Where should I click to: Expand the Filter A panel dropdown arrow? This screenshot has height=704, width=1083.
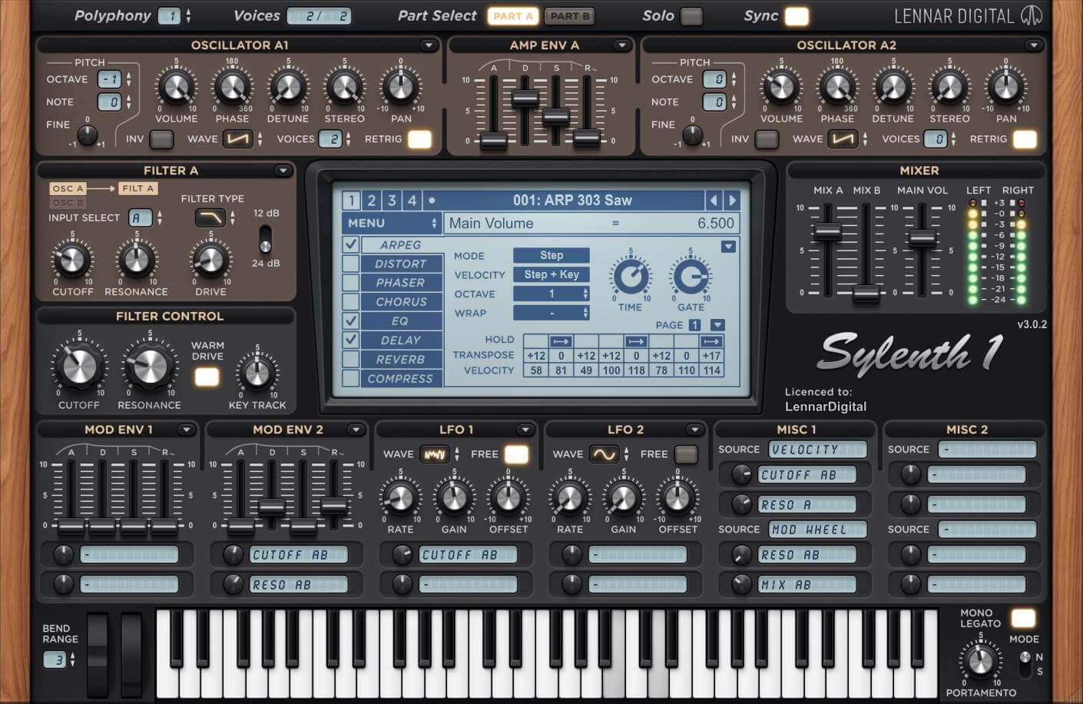point(283,171)
